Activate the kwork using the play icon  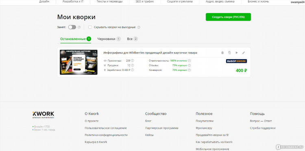pos(237,53)
